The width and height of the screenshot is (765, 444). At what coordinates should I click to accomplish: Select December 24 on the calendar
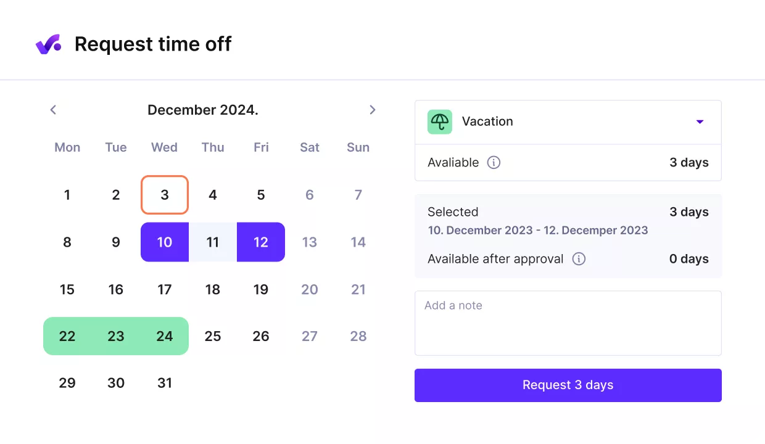164,336
